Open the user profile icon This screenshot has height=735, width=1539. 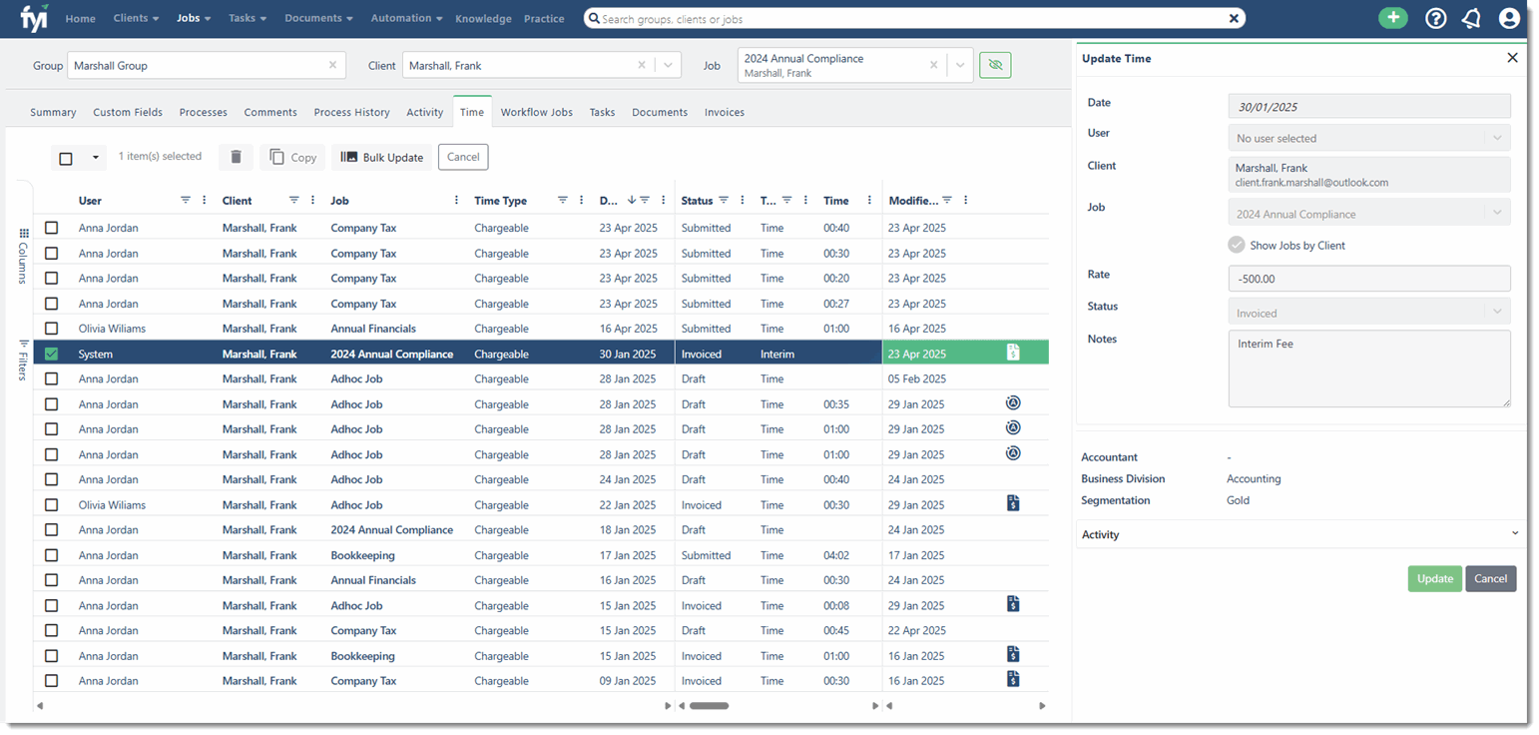coord(1509,18)
